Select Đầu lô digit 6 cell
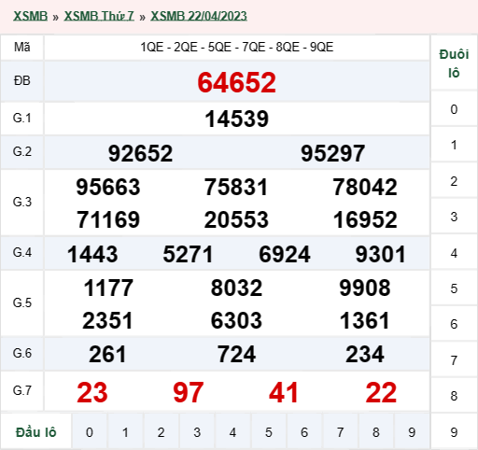The width and height of the screenshot is (478, 450). (304, 432)
